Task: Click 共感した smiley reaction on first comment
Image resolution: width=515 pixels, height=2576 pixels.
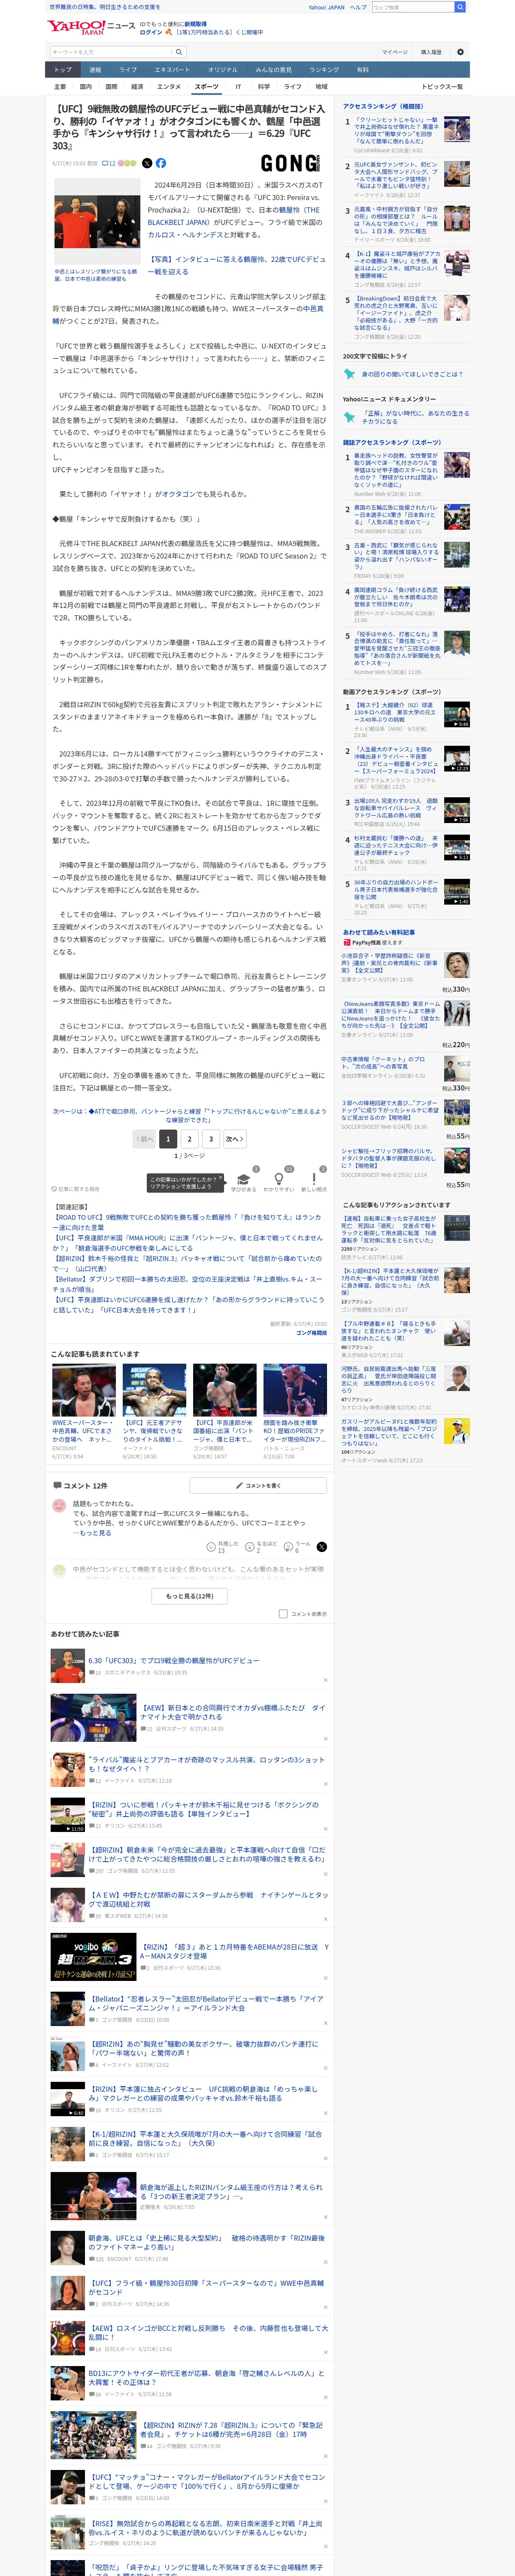Action: [x=212, y=1547]
